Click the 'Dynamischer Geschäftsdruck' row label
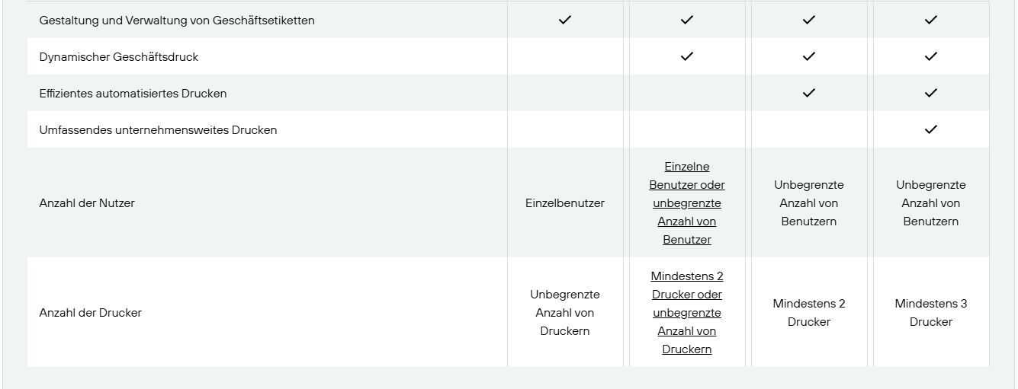Image resolution: width=1018 pixels, height=389 pixels. tap(119, 57)
